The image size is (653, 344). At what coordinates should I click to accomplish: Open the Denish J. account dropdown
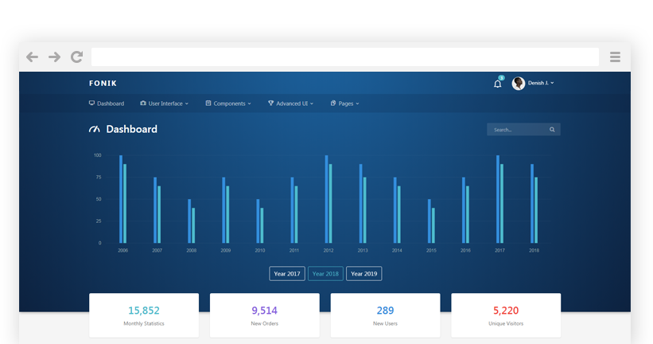541,83
